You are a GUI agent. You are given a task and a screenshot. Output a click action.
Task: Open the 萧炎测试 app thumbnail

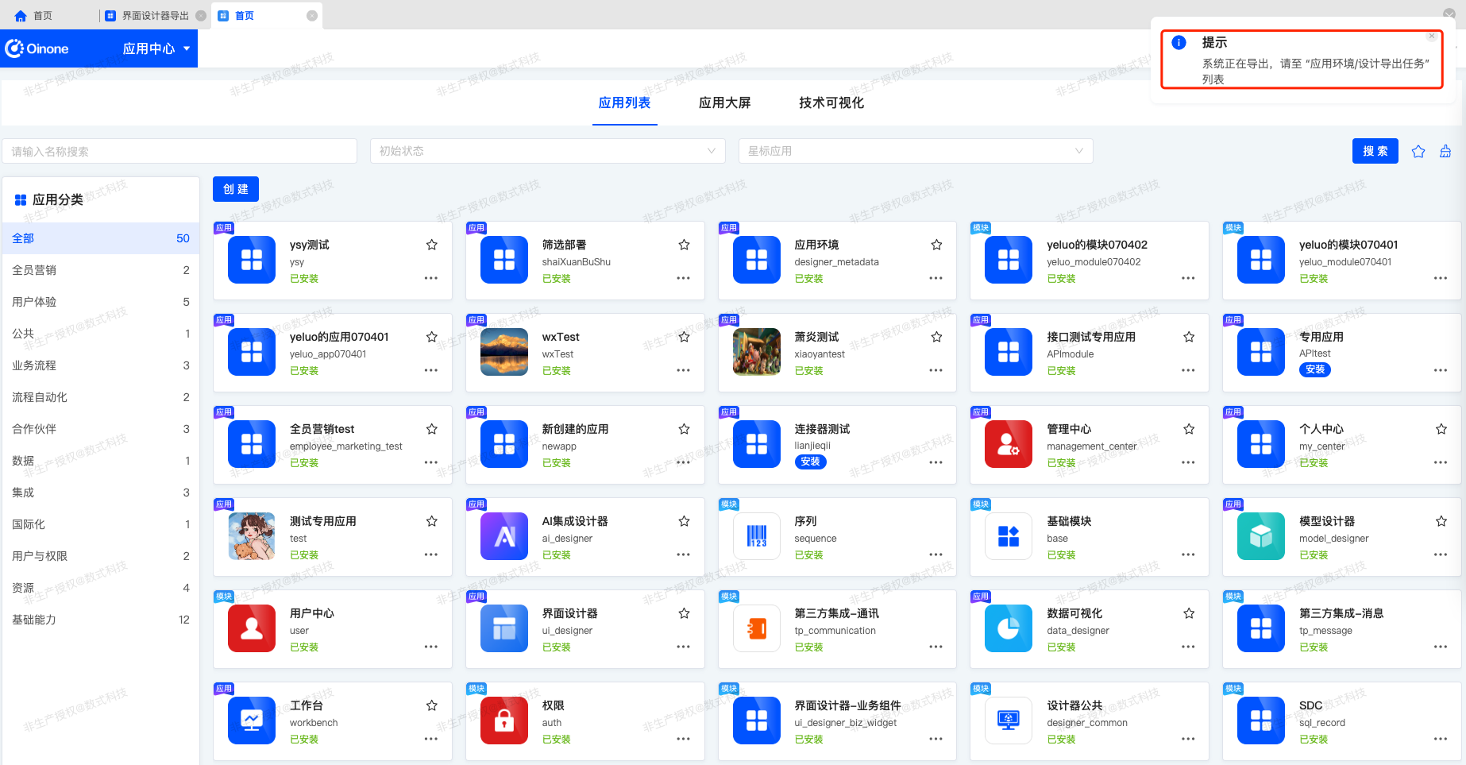[757, 352]
